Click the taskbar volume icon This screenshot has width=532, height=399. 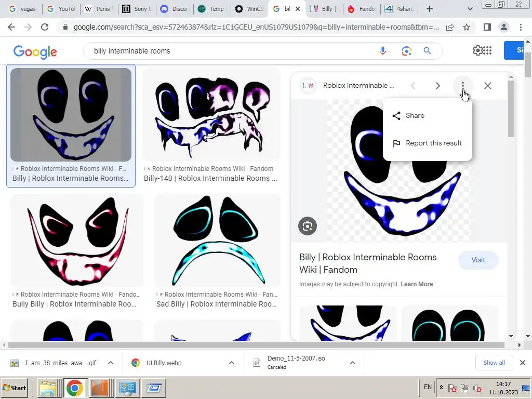click(x=477, y=388)
